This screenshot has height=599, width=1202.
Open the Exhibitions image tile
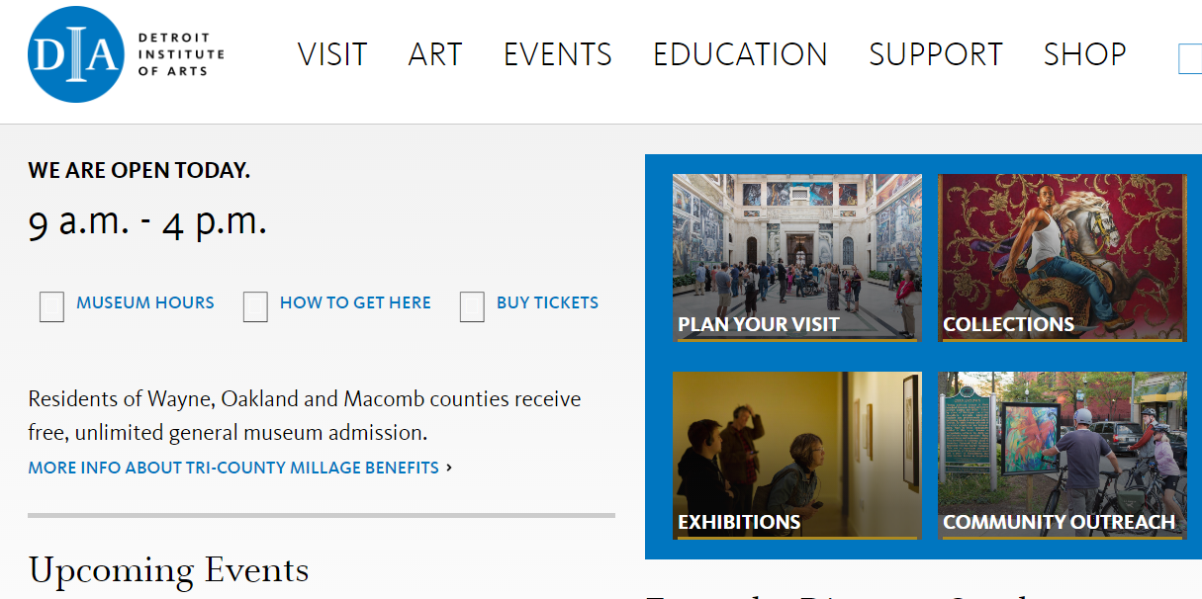(796, 456)
